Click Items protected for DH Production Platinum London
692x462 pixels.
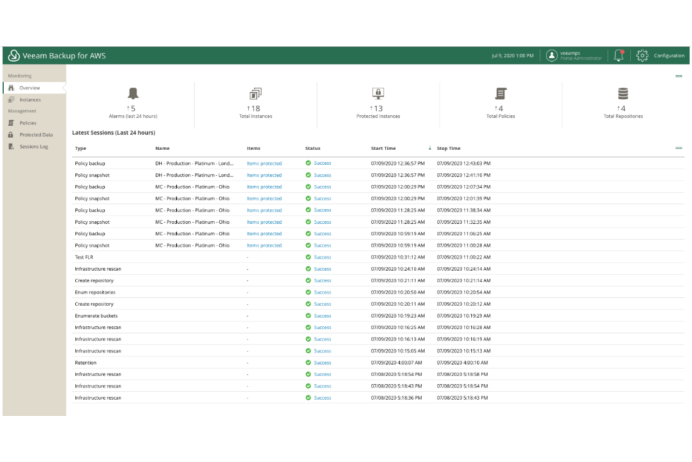(264, 163)
